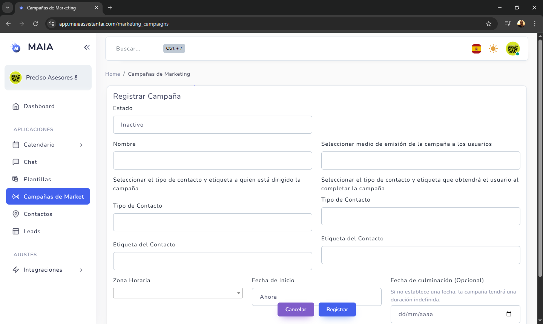Open Contactos from the sidebar
Screen dimensions: 543x324
38,214
